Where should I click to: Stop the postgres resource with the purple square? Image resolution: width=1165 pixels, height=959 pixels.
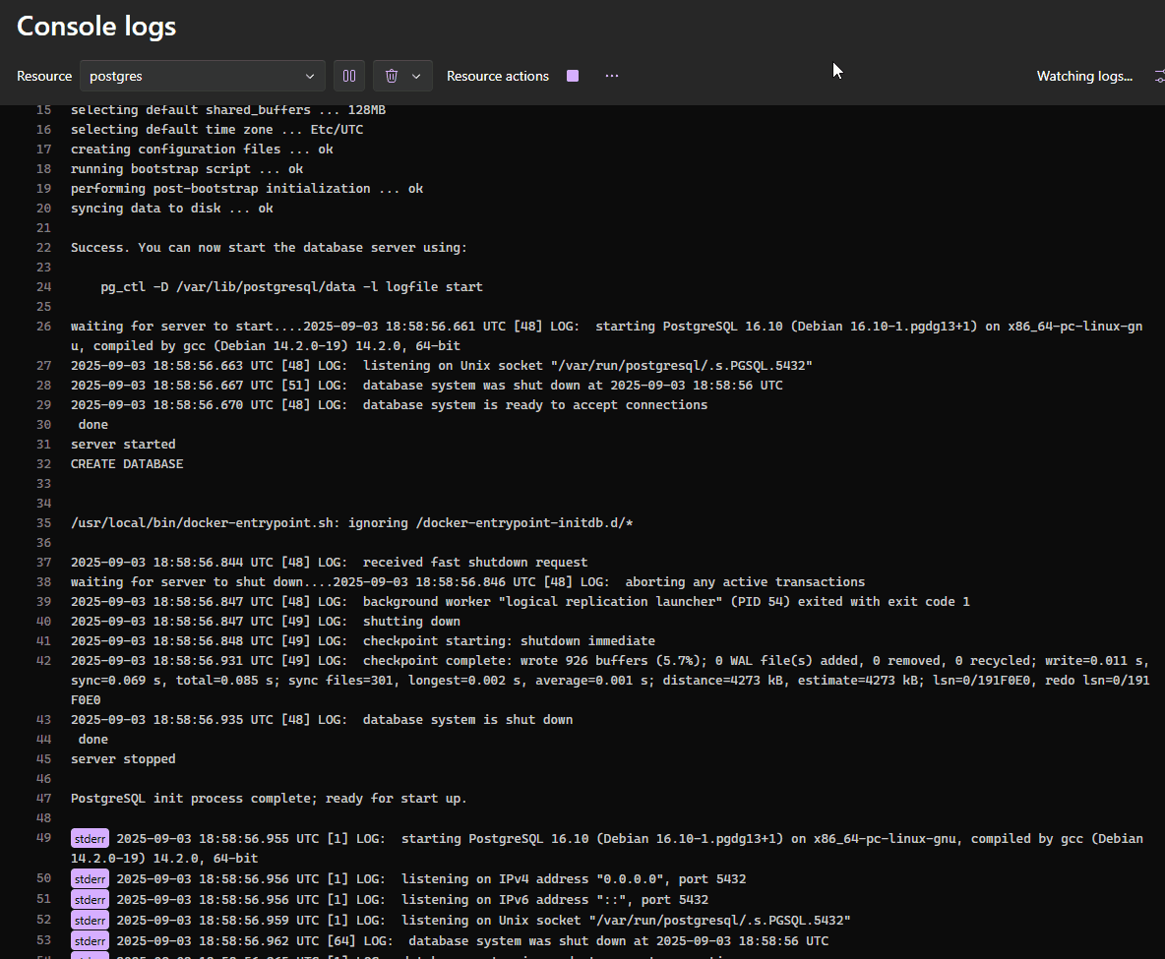coord(573,76)
